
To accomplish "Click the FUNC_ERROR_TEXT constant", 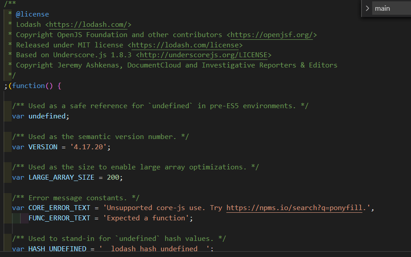I will pyautogui.click(x=59, y=218).
